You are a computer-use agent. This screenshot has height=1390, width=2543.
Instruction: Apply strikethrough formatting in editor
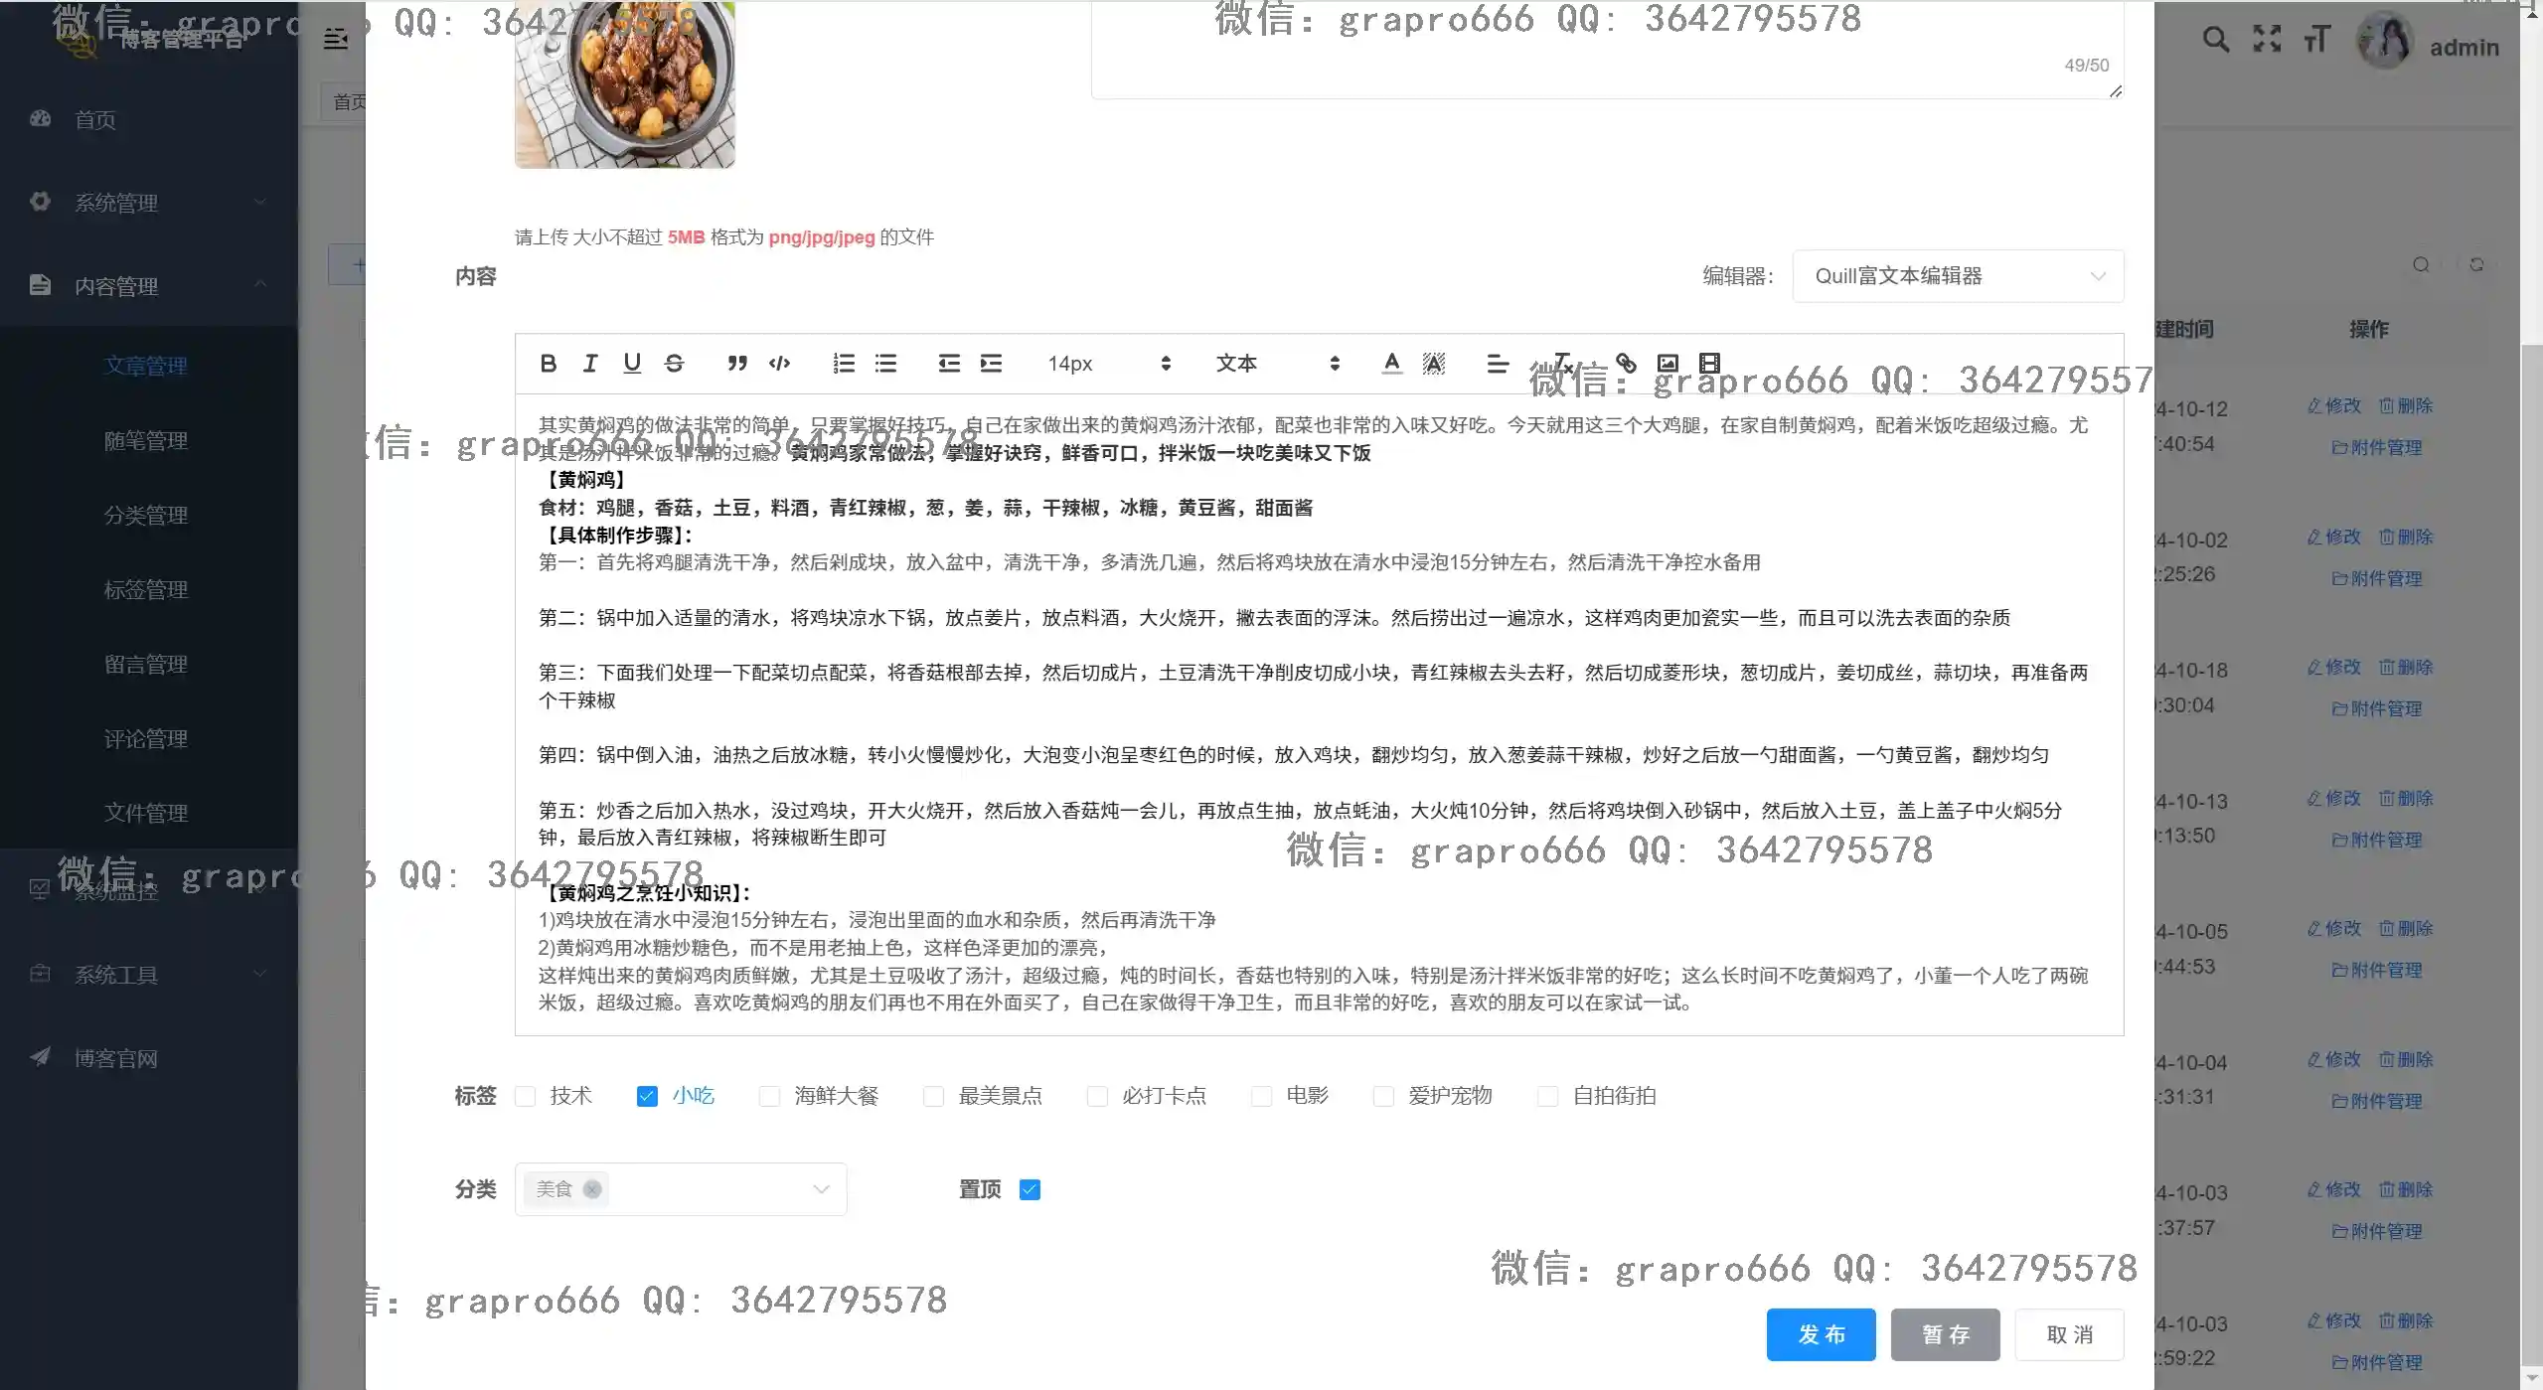point(674,364)
